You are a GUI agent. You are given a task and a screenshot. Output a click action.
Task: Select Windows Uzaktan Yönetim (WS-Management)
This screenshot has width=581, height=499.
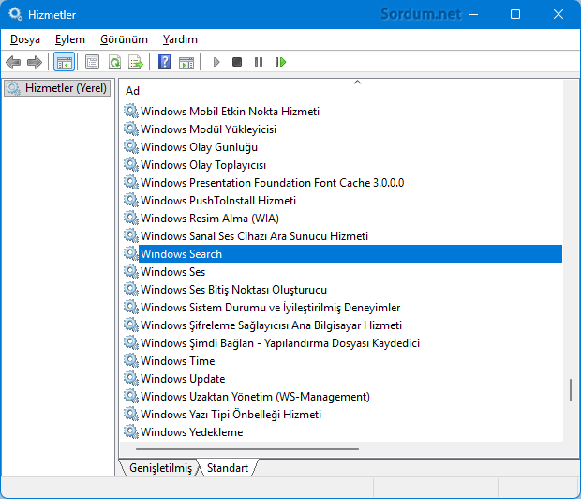255,396
